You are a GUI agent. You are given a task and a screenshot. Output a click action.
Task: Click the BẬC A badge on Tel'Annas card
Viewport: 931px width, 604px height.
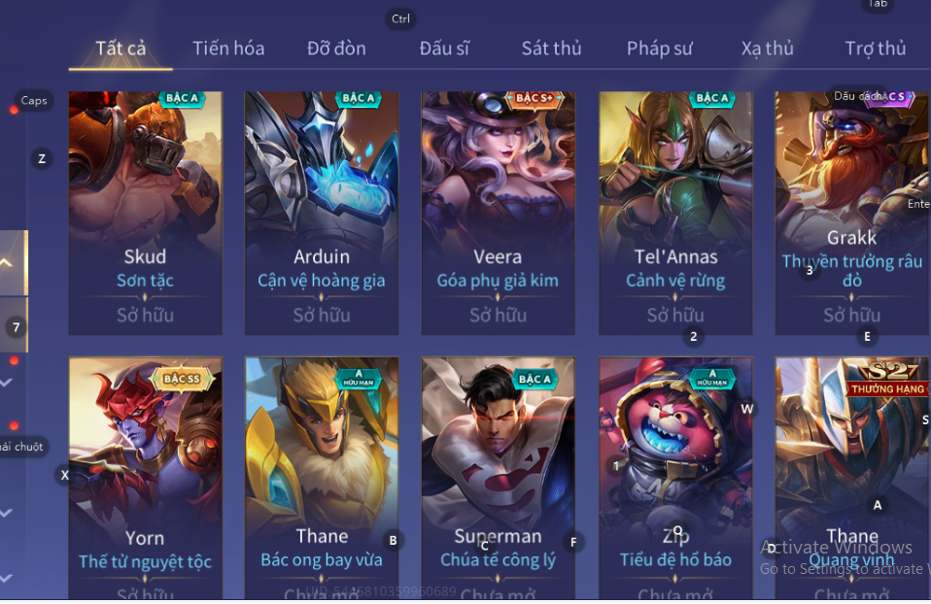[712, 98]
